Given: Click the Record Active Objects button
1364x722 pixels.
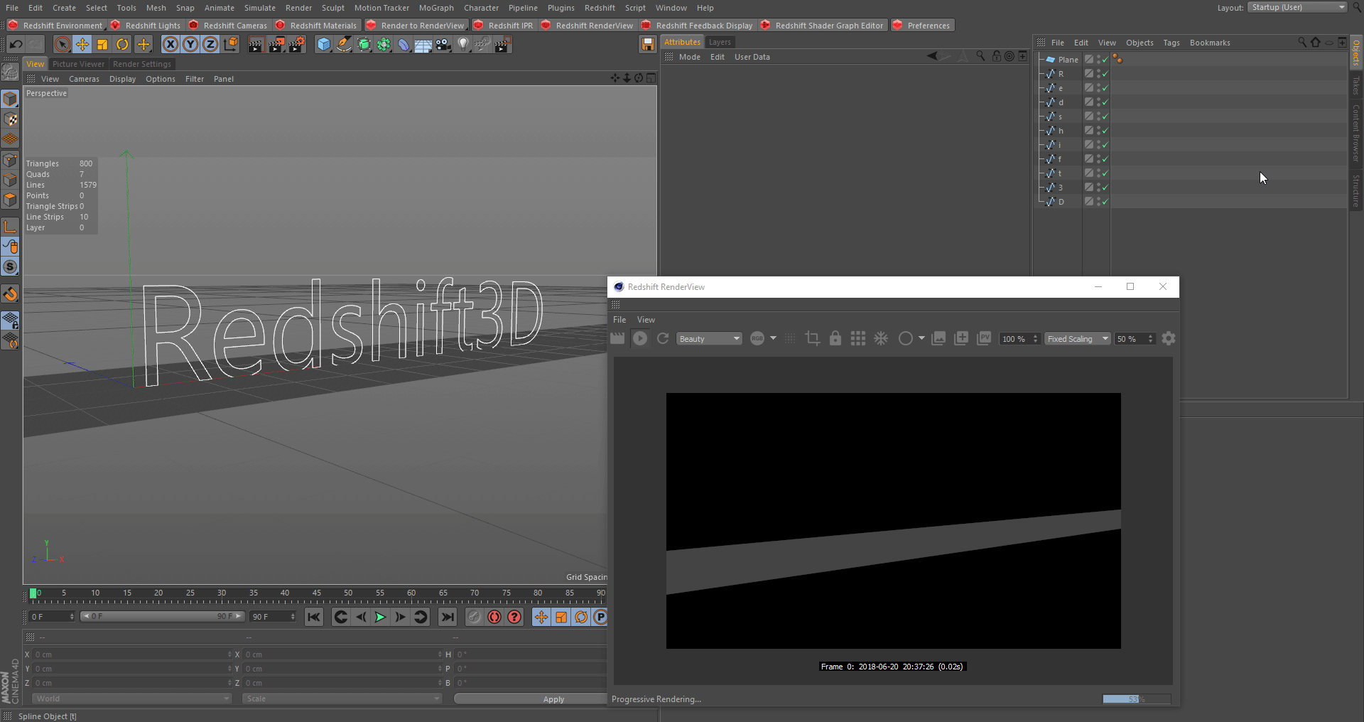Looking at the screenshot, I should pos(494,617).
